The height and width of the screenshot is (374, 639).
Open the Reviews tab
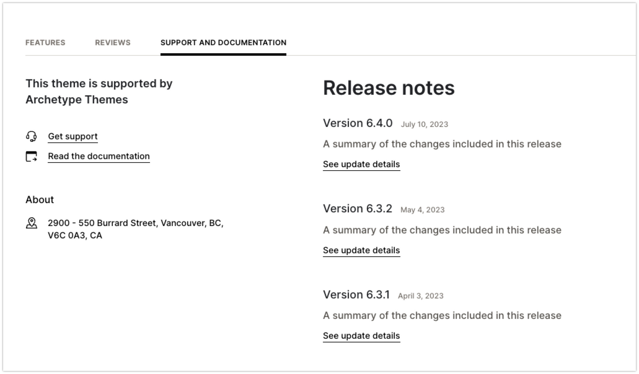pos(112,43)
